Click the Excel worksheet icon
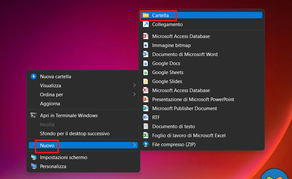Image resolution: width=292 pixels, height=179 pixels. (146, 136)
